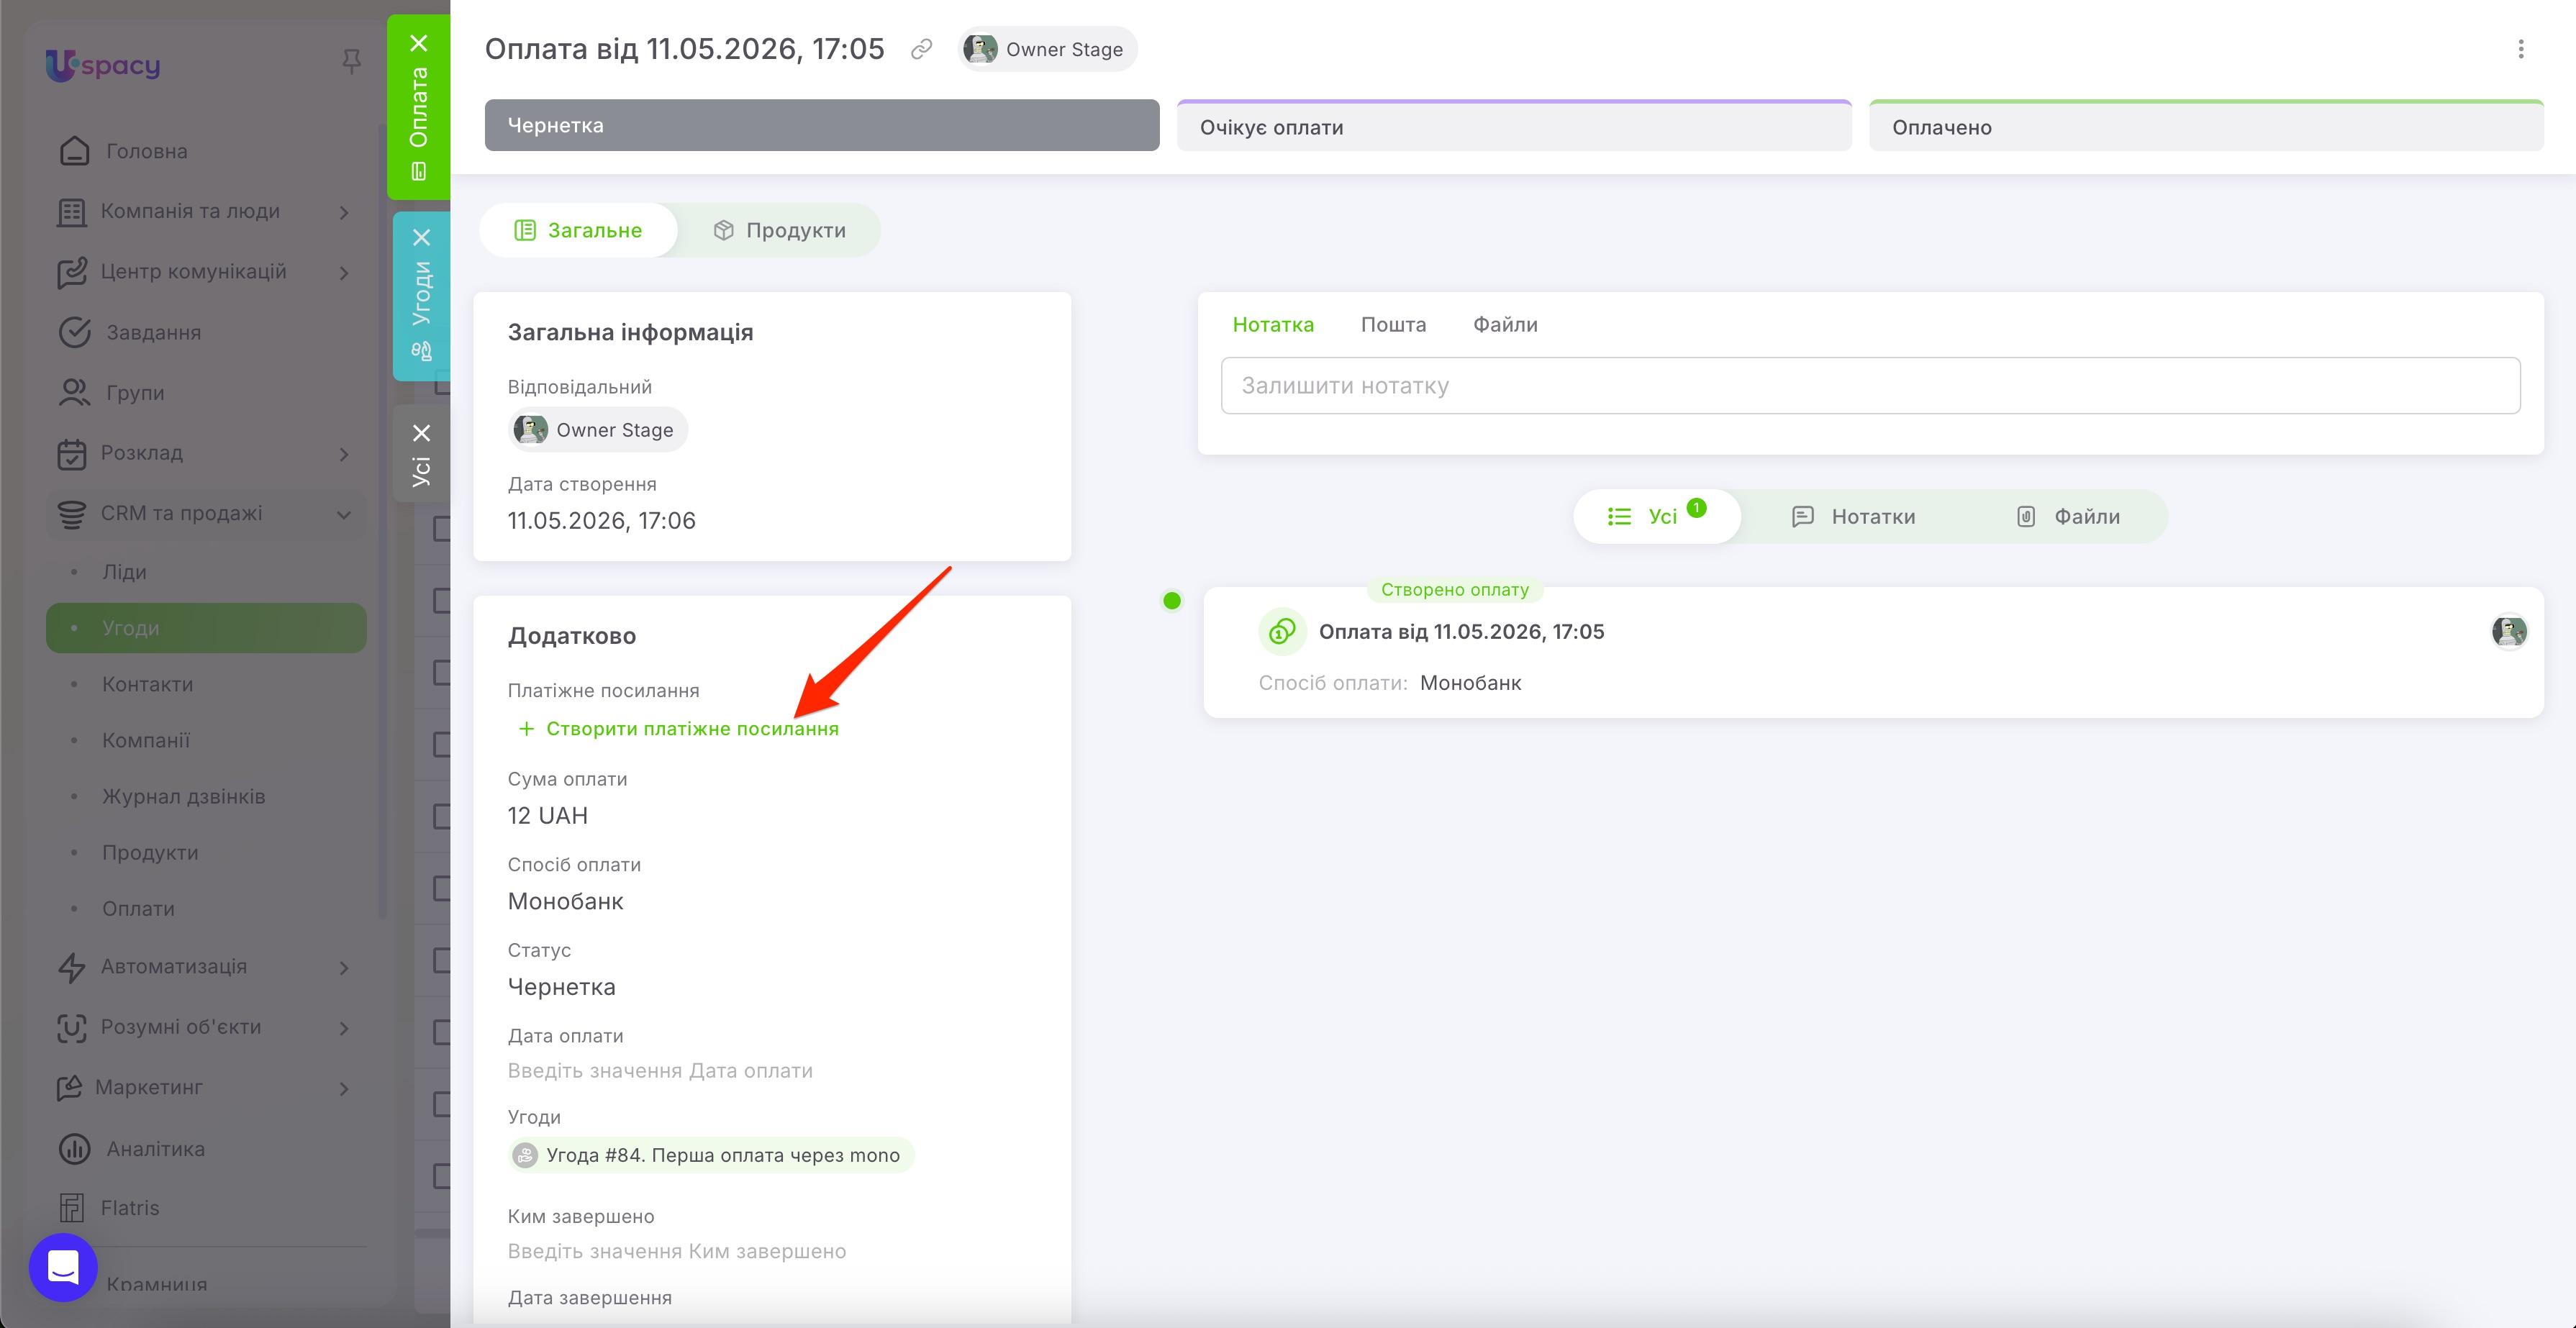Click responsible Owner Stage chip
The height and width of the screenshot is (1328, 2576).
coord(598,430)
